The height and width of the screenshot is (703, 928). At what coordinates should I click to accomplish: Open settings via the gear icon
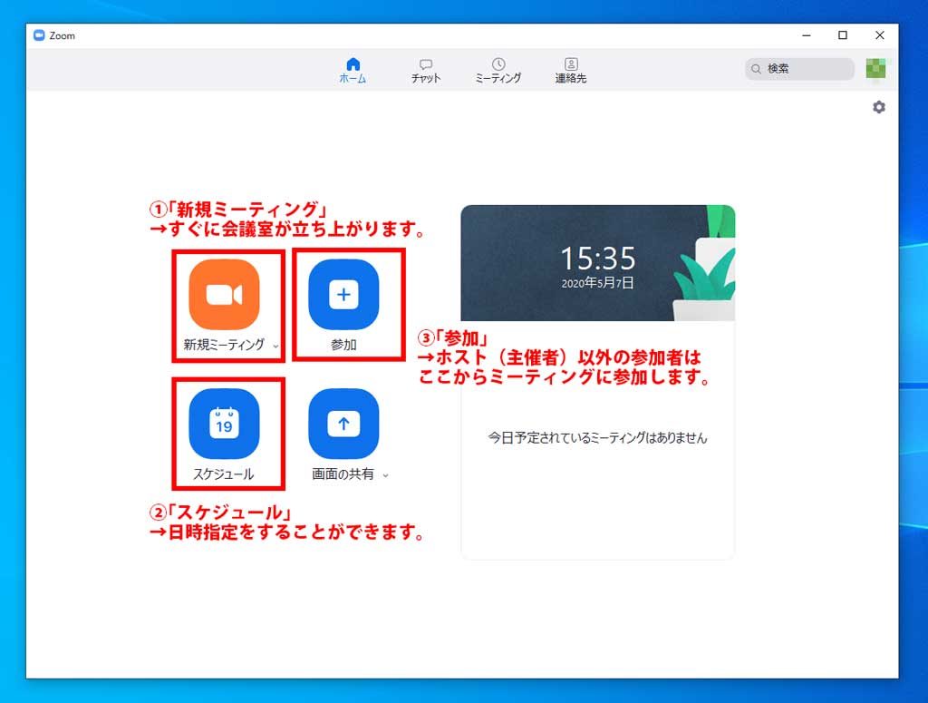pos(878,107)
